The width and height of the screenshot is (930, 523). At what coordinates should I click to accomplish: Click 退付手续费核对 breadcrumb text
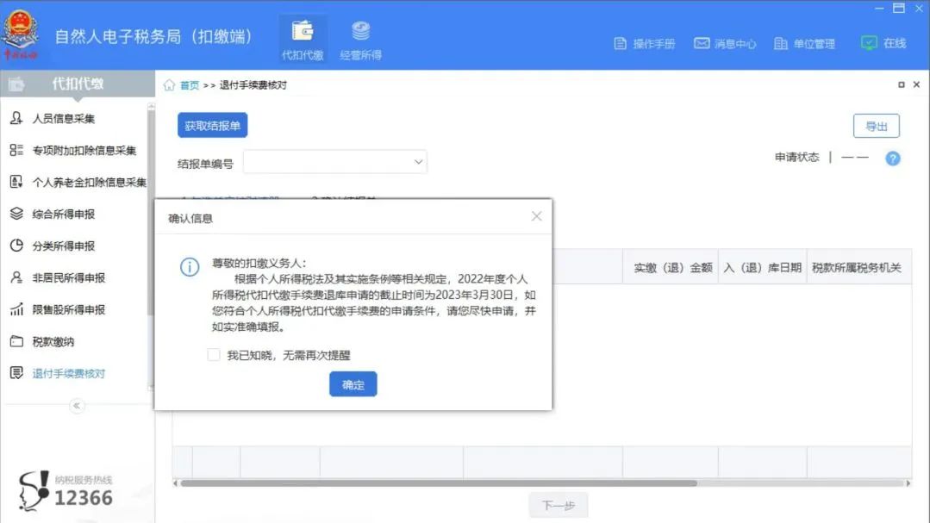[253, 85]
